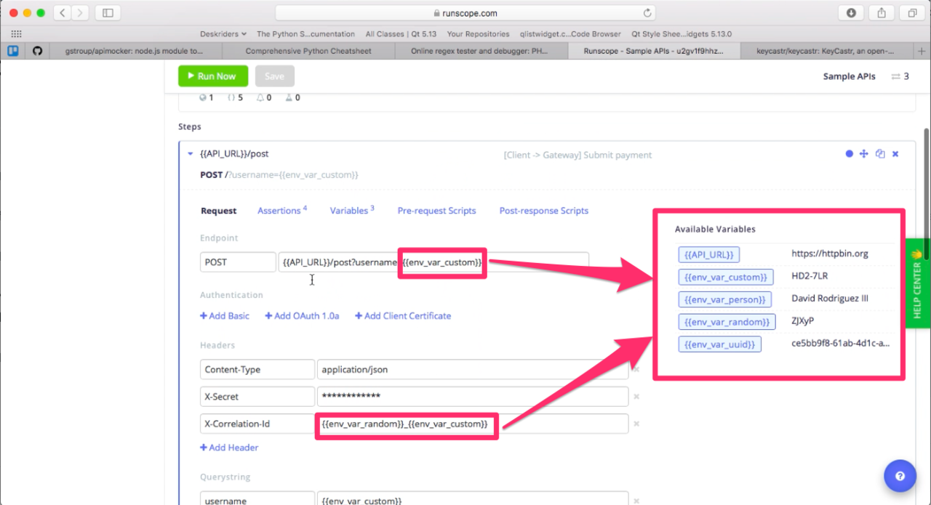Remove the Content-Type header row
This screenshot has height=505, width=931.
pos(636,370)
